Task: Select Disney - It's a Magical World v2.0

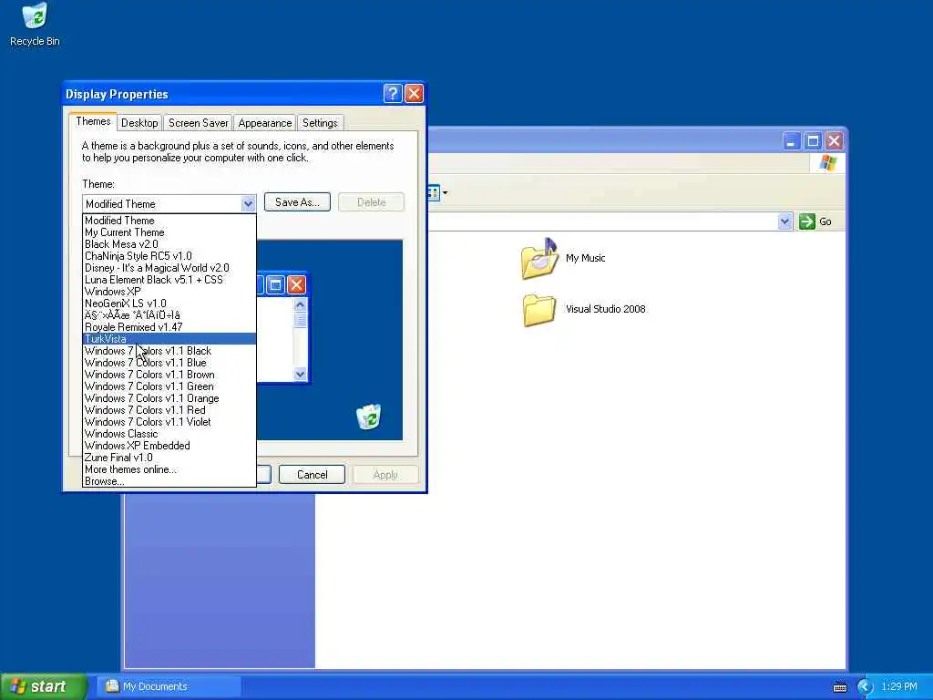Action: (x=169, y=268)
